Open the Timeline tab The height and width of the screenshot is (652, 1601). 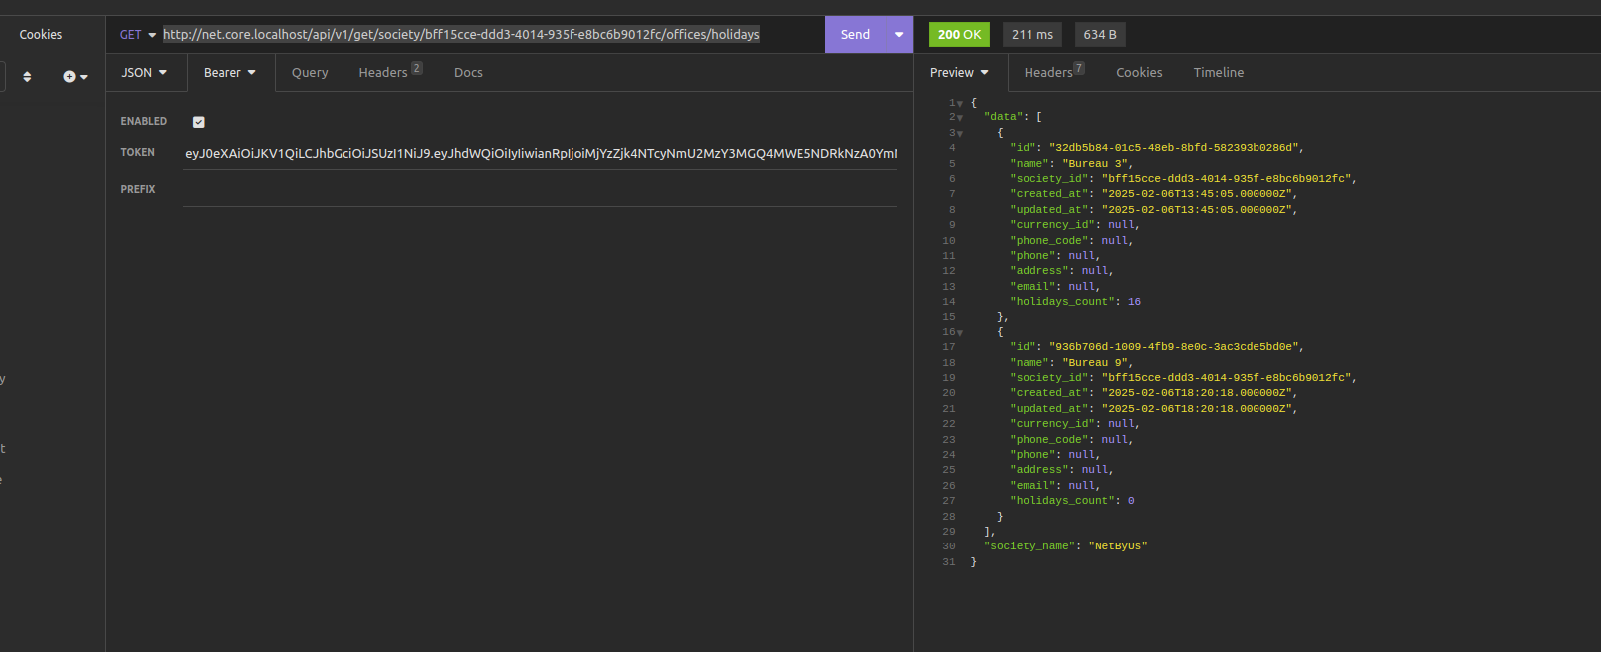(x=1219, y=72)
